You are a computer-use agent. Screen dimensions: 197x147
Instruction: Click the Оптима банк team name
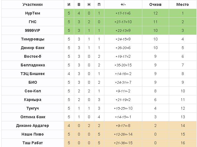point(33,117)
